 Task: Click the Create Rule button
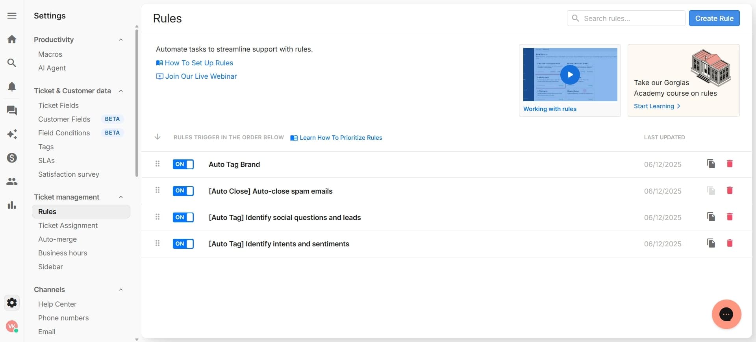point(714,18)
